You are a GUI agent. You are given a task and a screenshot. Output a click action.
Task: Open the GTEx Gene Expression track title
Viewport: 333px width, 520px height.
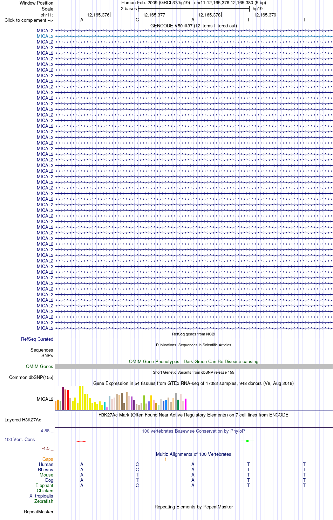tap(193, 383)
